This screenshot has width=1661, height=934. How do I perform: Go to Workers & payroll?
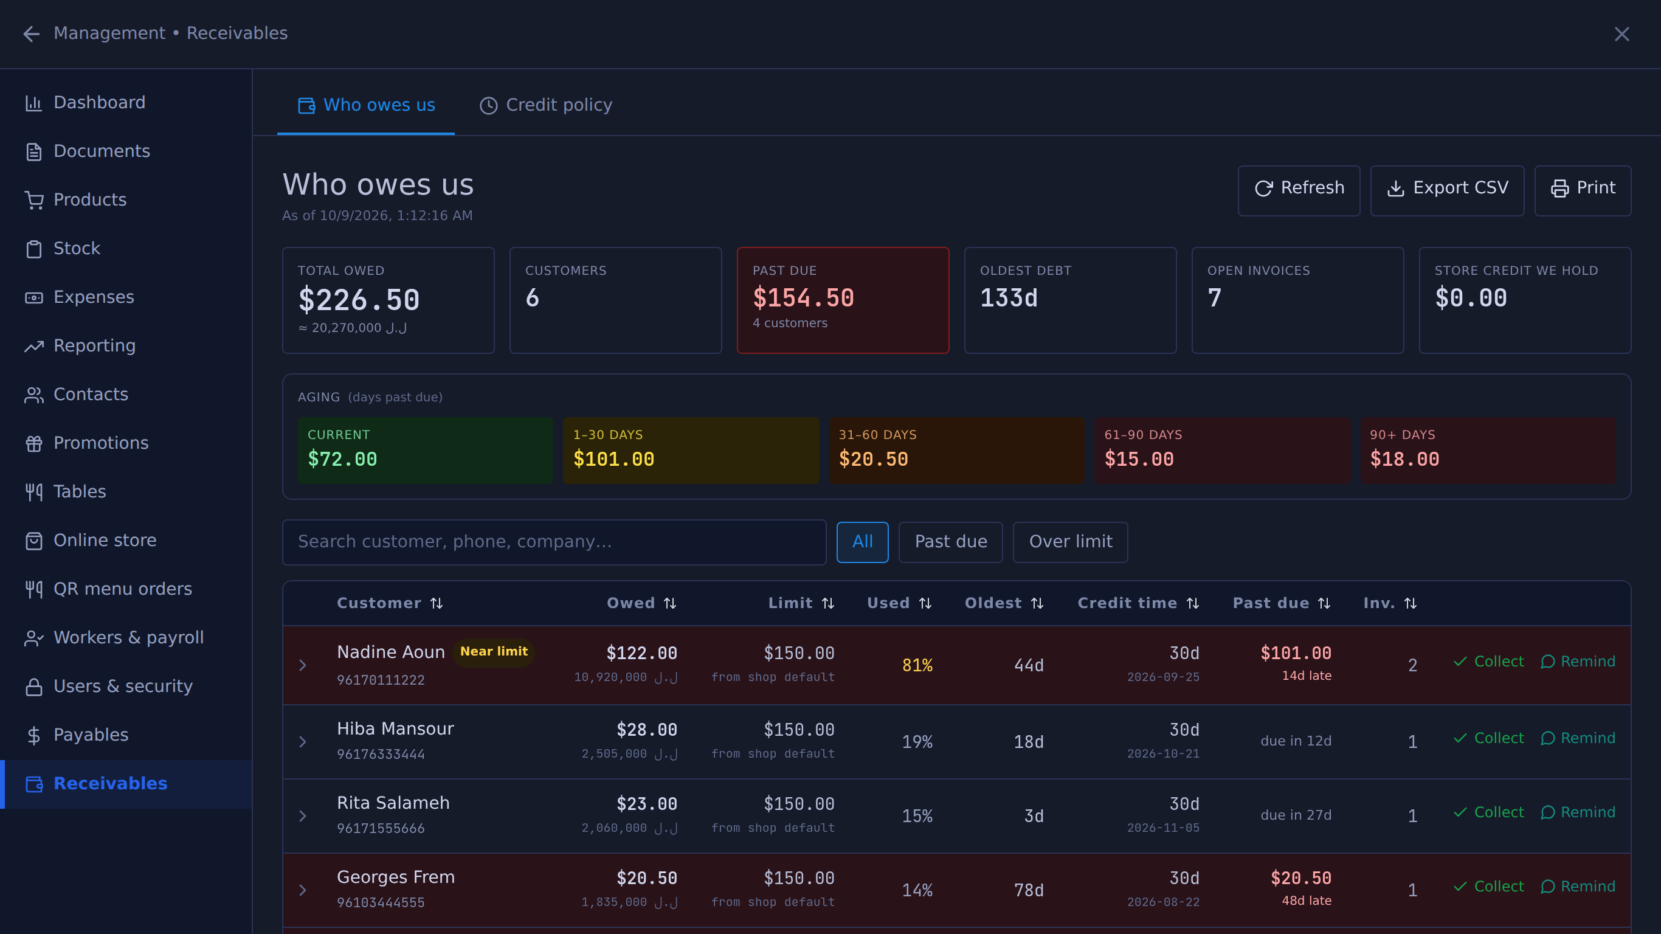126,637
